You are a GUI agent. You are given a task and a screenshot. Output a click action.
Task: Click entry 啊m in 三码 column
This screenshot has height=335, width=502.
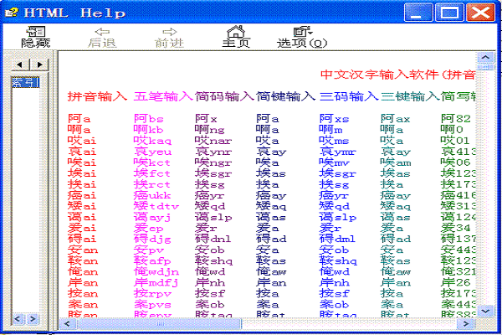click(331, 130)
